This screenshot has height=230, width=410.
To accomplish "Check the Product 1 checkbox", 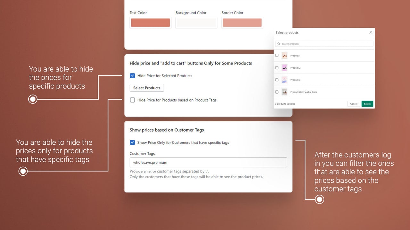I will [277, 55].
